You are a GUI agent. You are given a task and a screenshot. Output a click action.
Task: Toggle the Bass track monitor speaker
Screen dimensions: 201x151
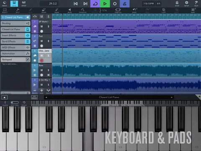tap(48, 75)
